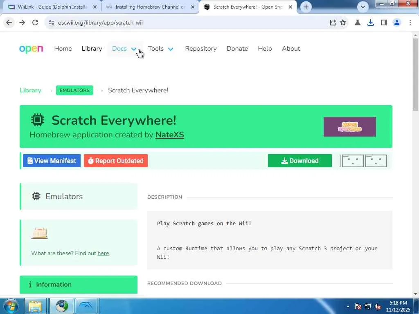Click the open logo

pos(31,49)
